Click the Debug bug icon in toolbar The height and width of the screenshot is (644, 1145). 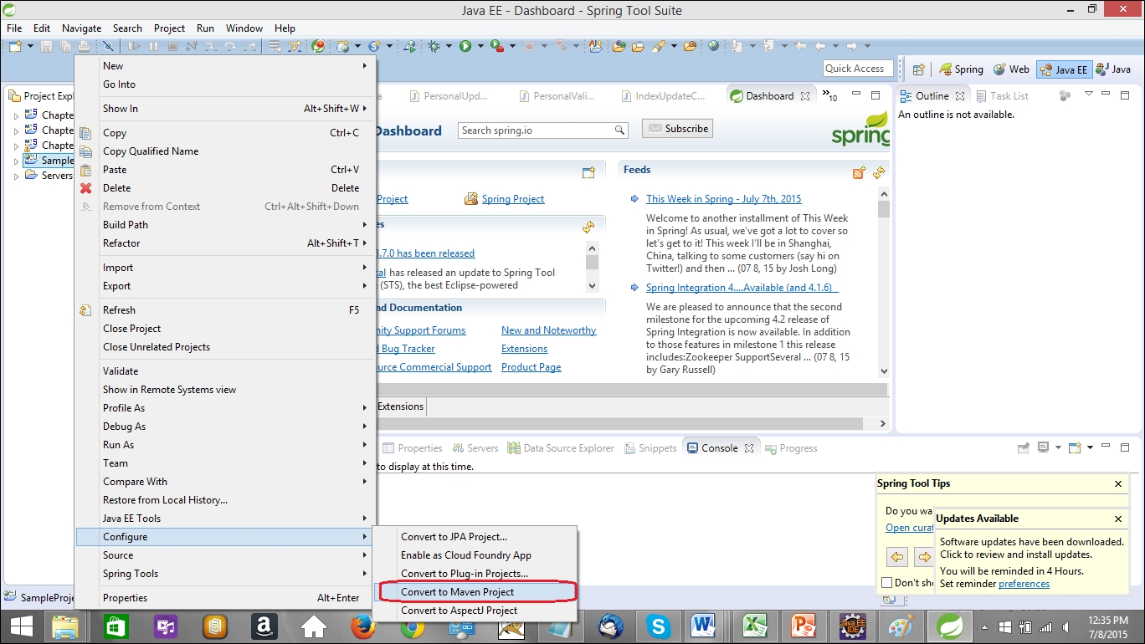434,47
